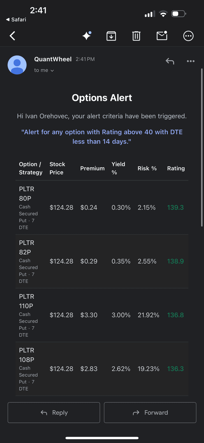The height and width of the screenshot is (443, 204).
Task: Archive this email
Action: 111,36
